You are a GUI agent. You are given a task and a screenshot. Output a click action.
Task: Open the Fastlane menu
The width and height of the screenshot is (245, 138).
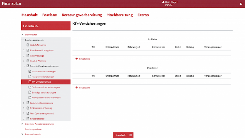pyautogui.click(x=49, y=15)
